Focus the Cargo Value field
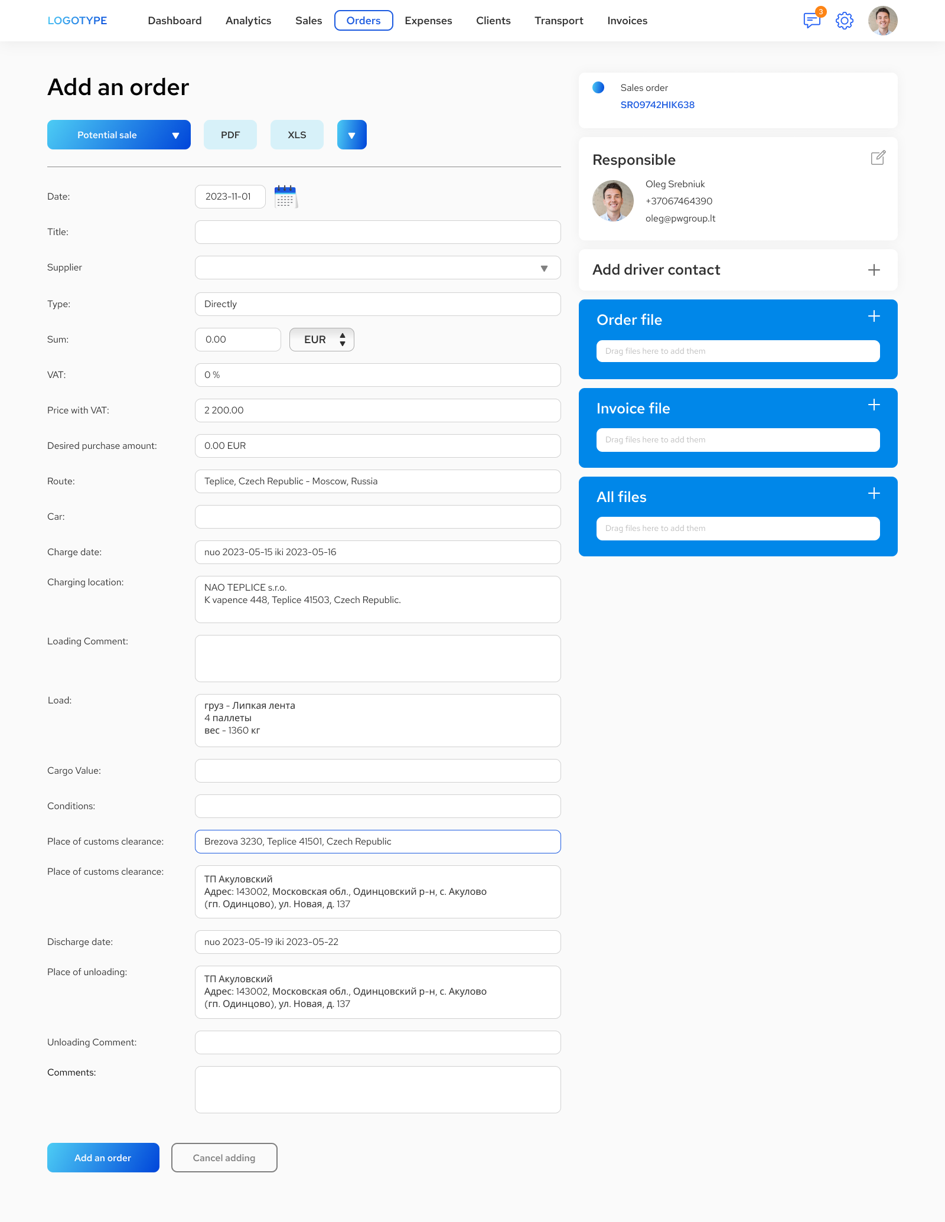945x1222 pixels. click(378, 771)
